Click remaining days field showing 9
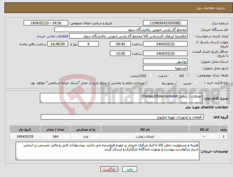The image size is (233, 177). click(88, 44)
